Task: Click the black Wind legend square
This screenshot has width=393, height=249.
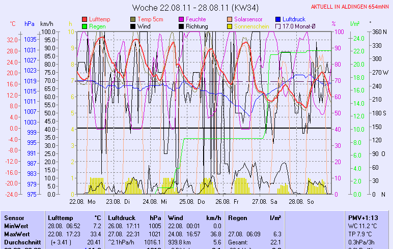Action: [x=133, y=26]
